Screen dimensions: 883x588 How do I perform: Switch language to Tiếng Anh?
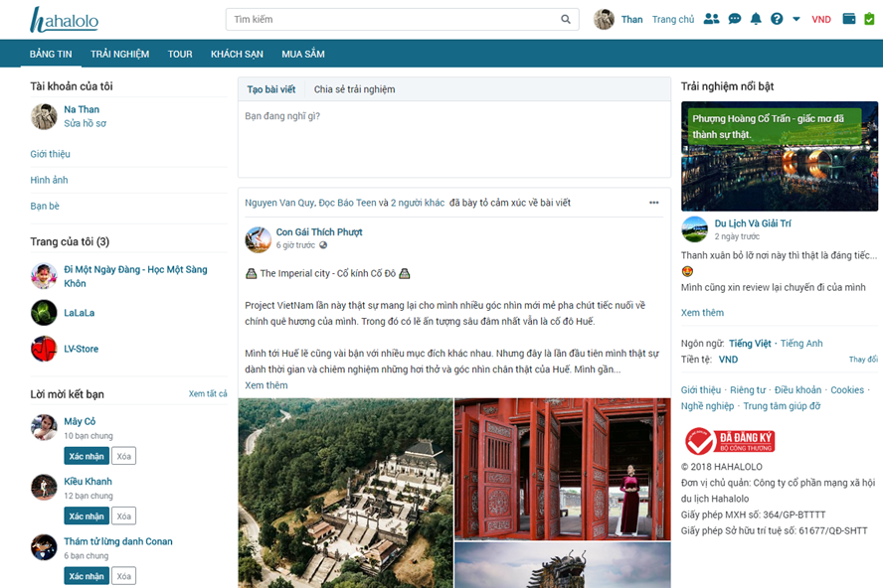coord(801,344)
